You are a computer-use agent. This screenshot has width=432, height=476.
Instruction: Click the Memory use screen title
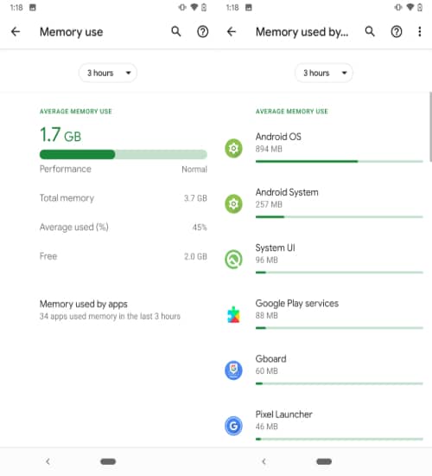(x=71, y=32)
